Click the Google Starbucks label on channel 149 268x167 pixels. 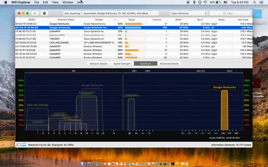pos(224,87)
